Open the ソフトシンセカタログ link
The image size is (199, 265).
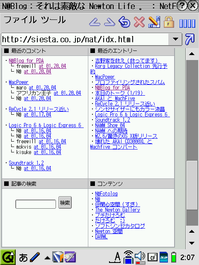click(120, 226)
